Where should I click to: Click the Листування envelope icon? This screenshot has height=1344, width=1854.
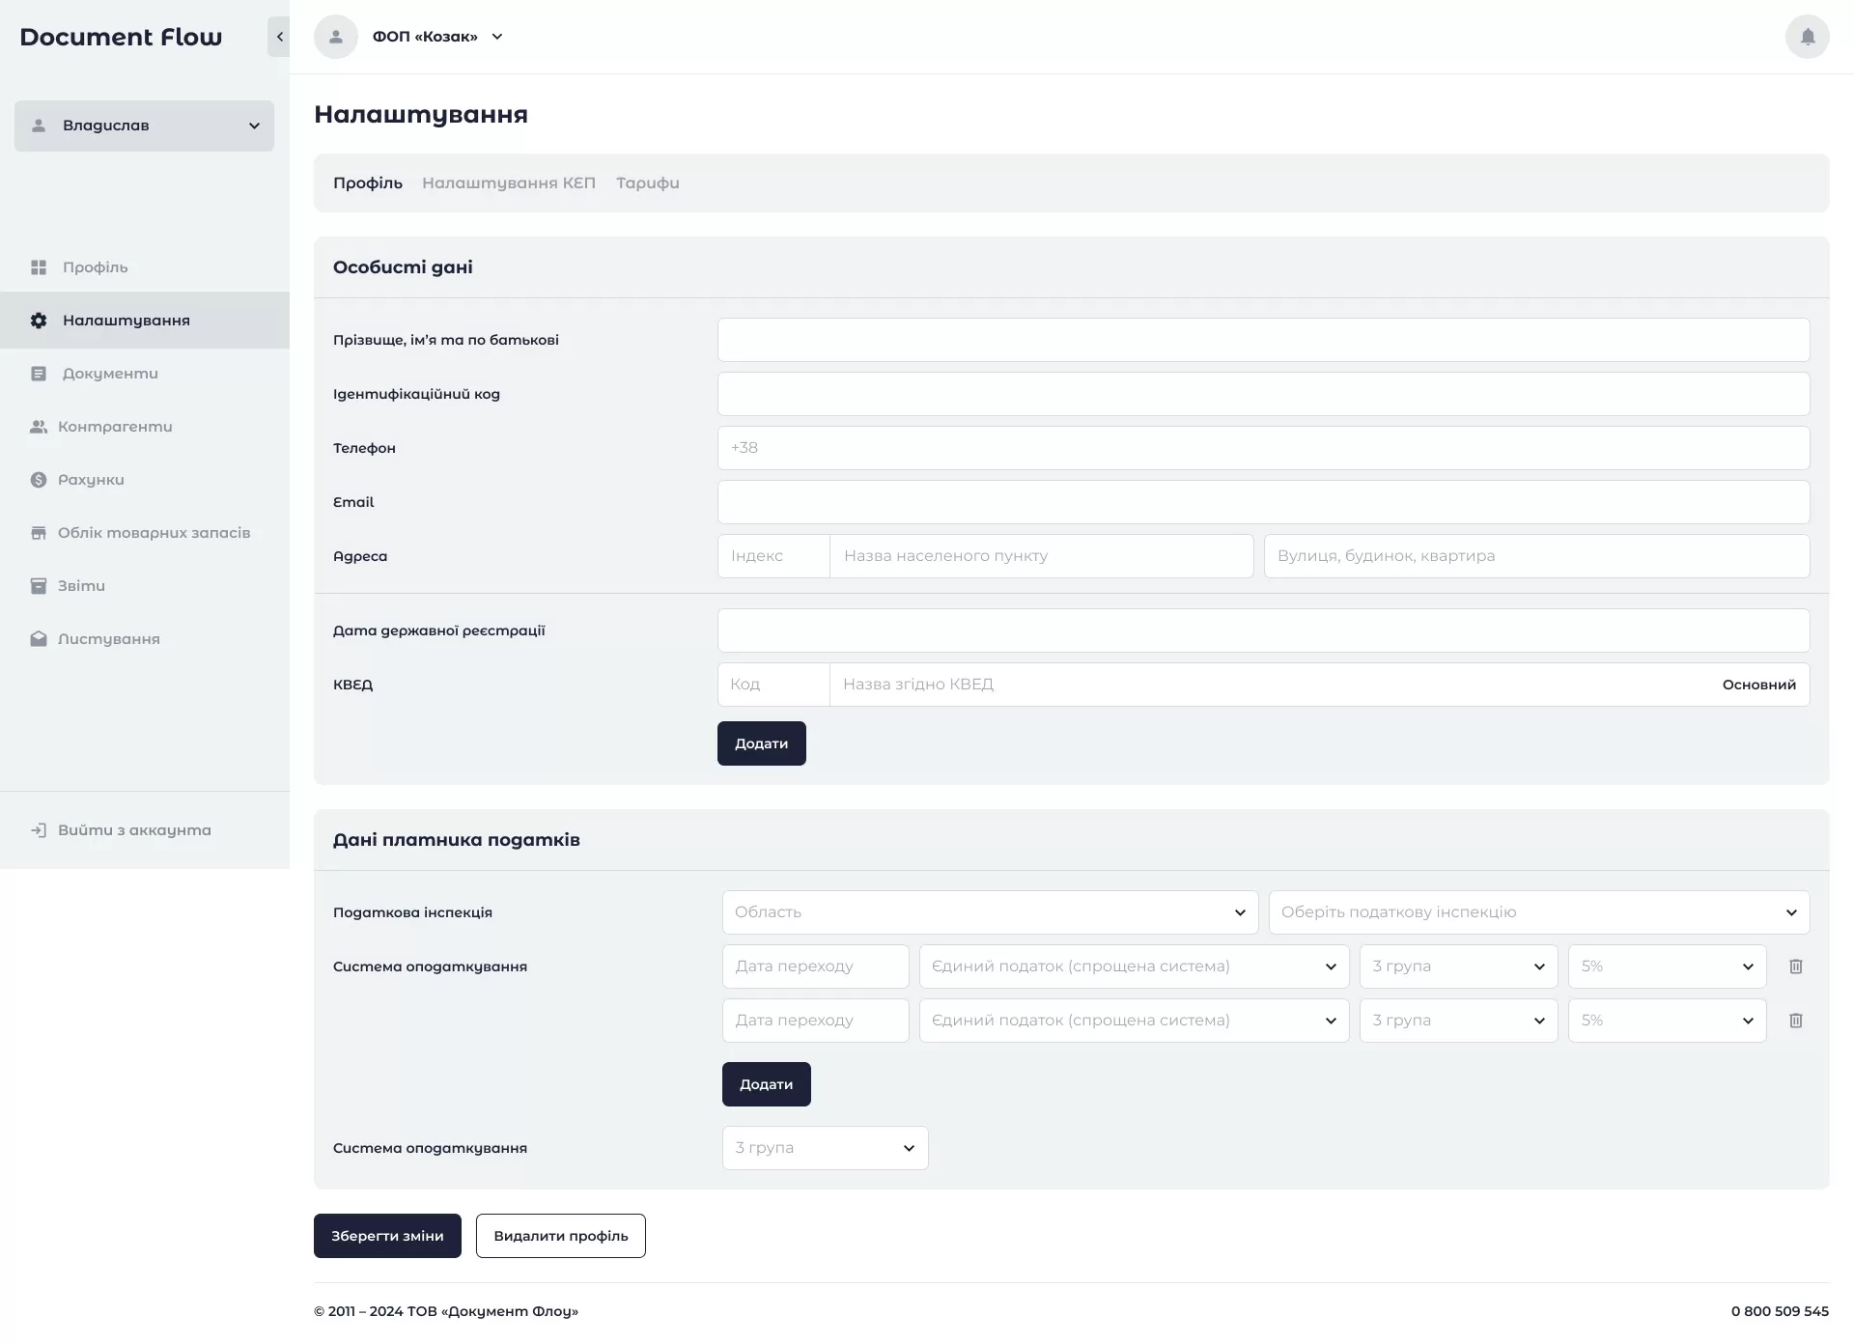click(39, 639)
